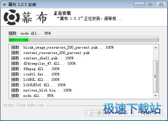Click the large Mubu logo in header
The image size is (168, 121).
click(x=25, y=17)
